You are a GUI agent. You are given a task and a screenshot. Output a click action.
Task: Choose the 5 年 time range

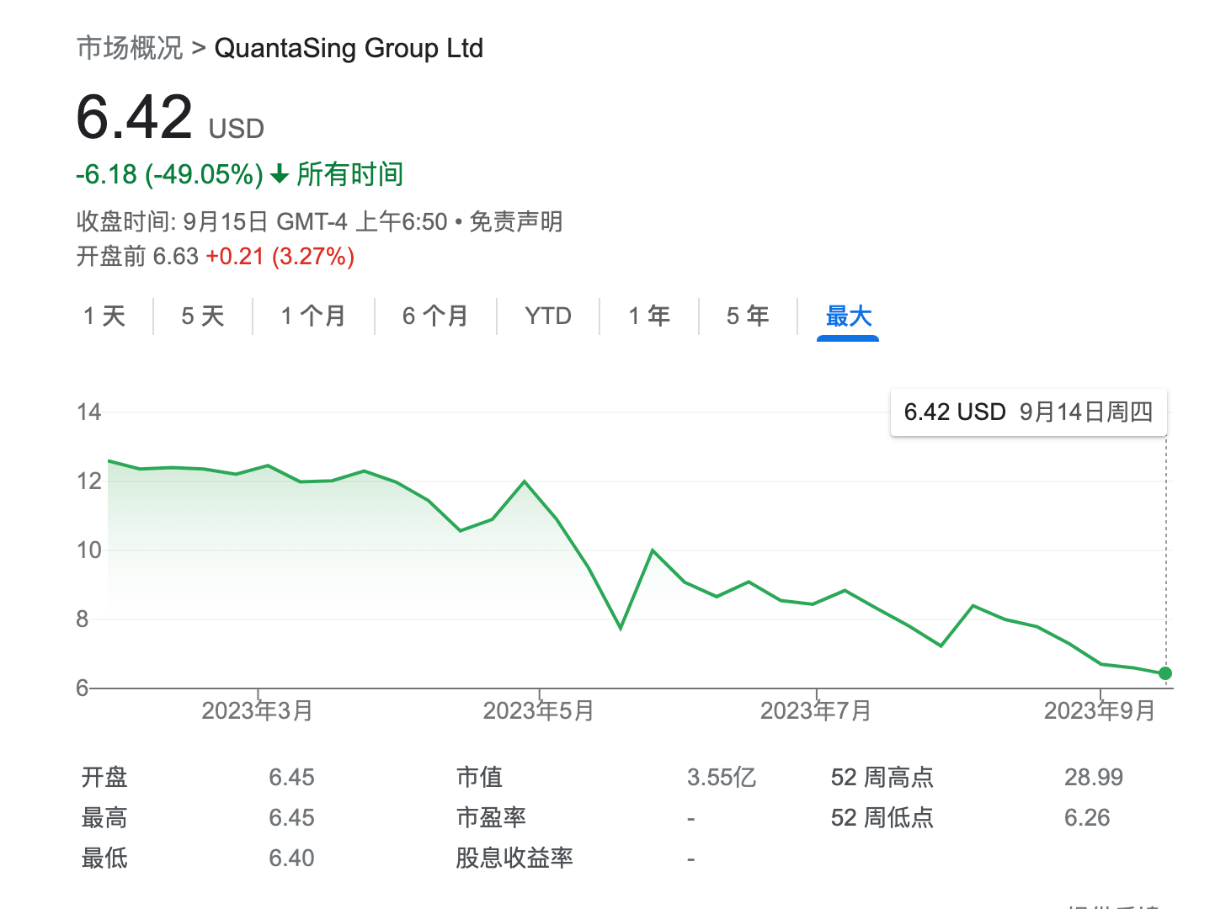748,316
